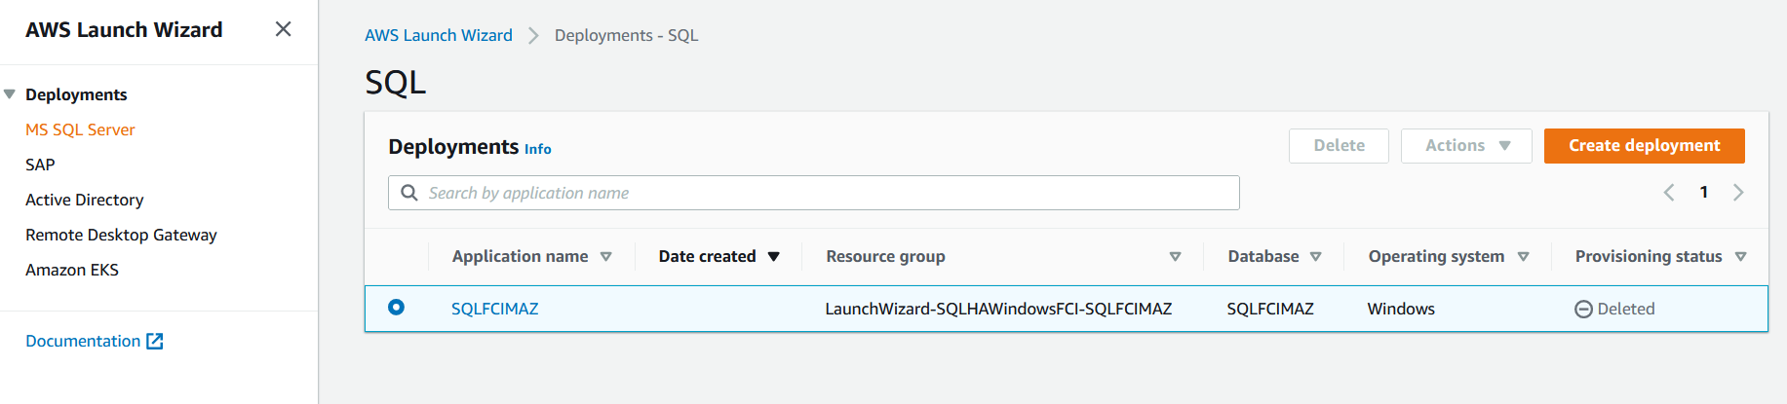Image resolution: width=1787 pixels, height=404 pixels.
Task: Open Amazon EKS deployments
Action: (x=72, y=270)
